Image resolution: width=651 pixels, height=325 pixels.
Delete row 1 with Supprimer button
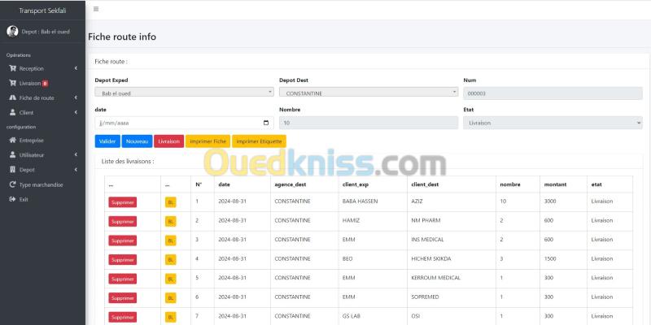pyautogui.click(x=123, y=202)
